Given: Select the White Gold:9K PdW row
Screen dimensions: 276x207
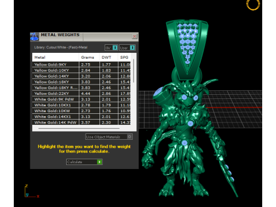Looking at the screenshot, I should pos(82,99).
